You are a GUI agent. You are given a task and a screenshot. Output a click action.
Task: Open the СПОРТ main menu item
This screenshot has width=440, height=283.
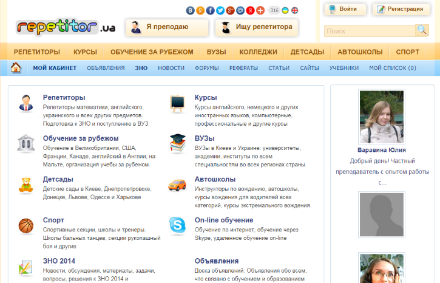[407, 52]
